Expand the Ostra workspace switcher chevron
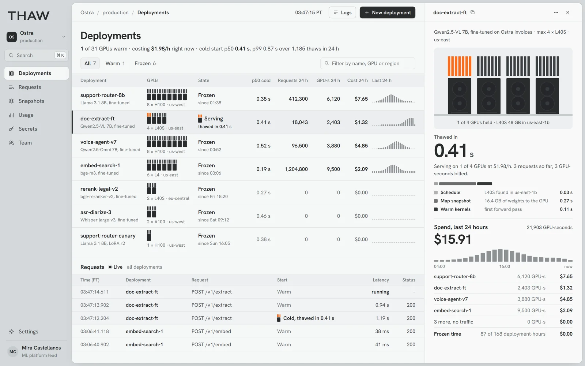 click(64, 37)
